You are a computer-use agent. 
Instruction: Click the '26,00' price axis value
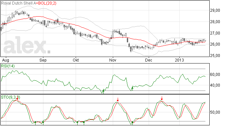coord(215,44)
